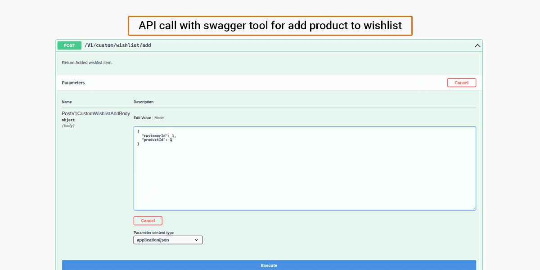Collapse the wishlist/add operation with the chevron
The image size is (540, 270).
click(x=477, y=45)
